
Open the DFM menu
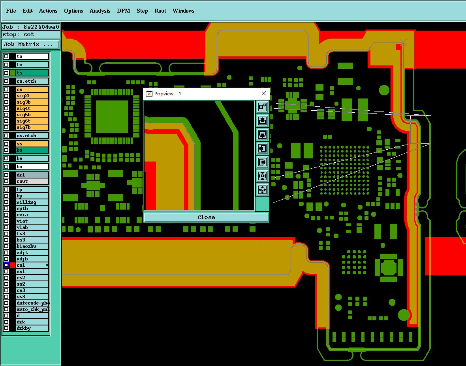point(123,11)
